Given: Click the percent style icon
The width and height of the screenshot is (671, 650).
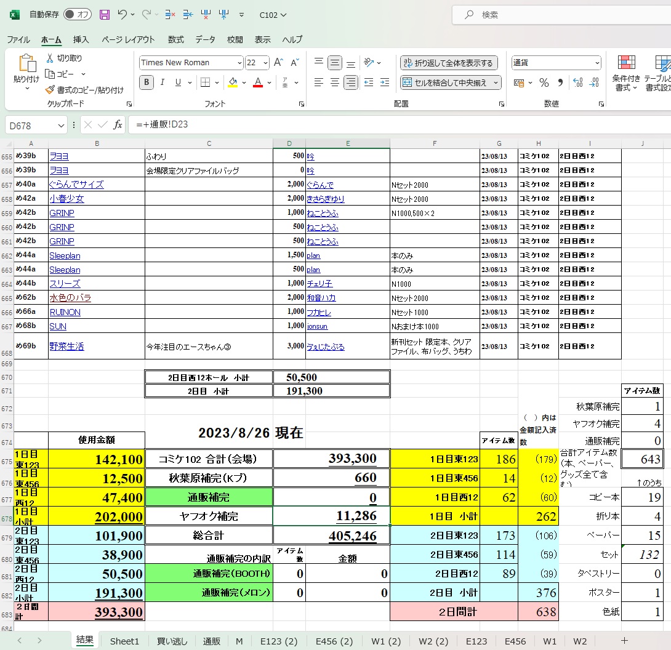Looking at the screenshot, I should tap(544, 82).
